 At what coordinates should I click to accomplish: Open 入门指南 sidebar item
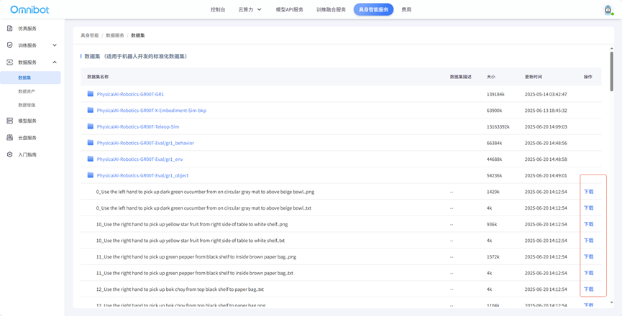27,155
